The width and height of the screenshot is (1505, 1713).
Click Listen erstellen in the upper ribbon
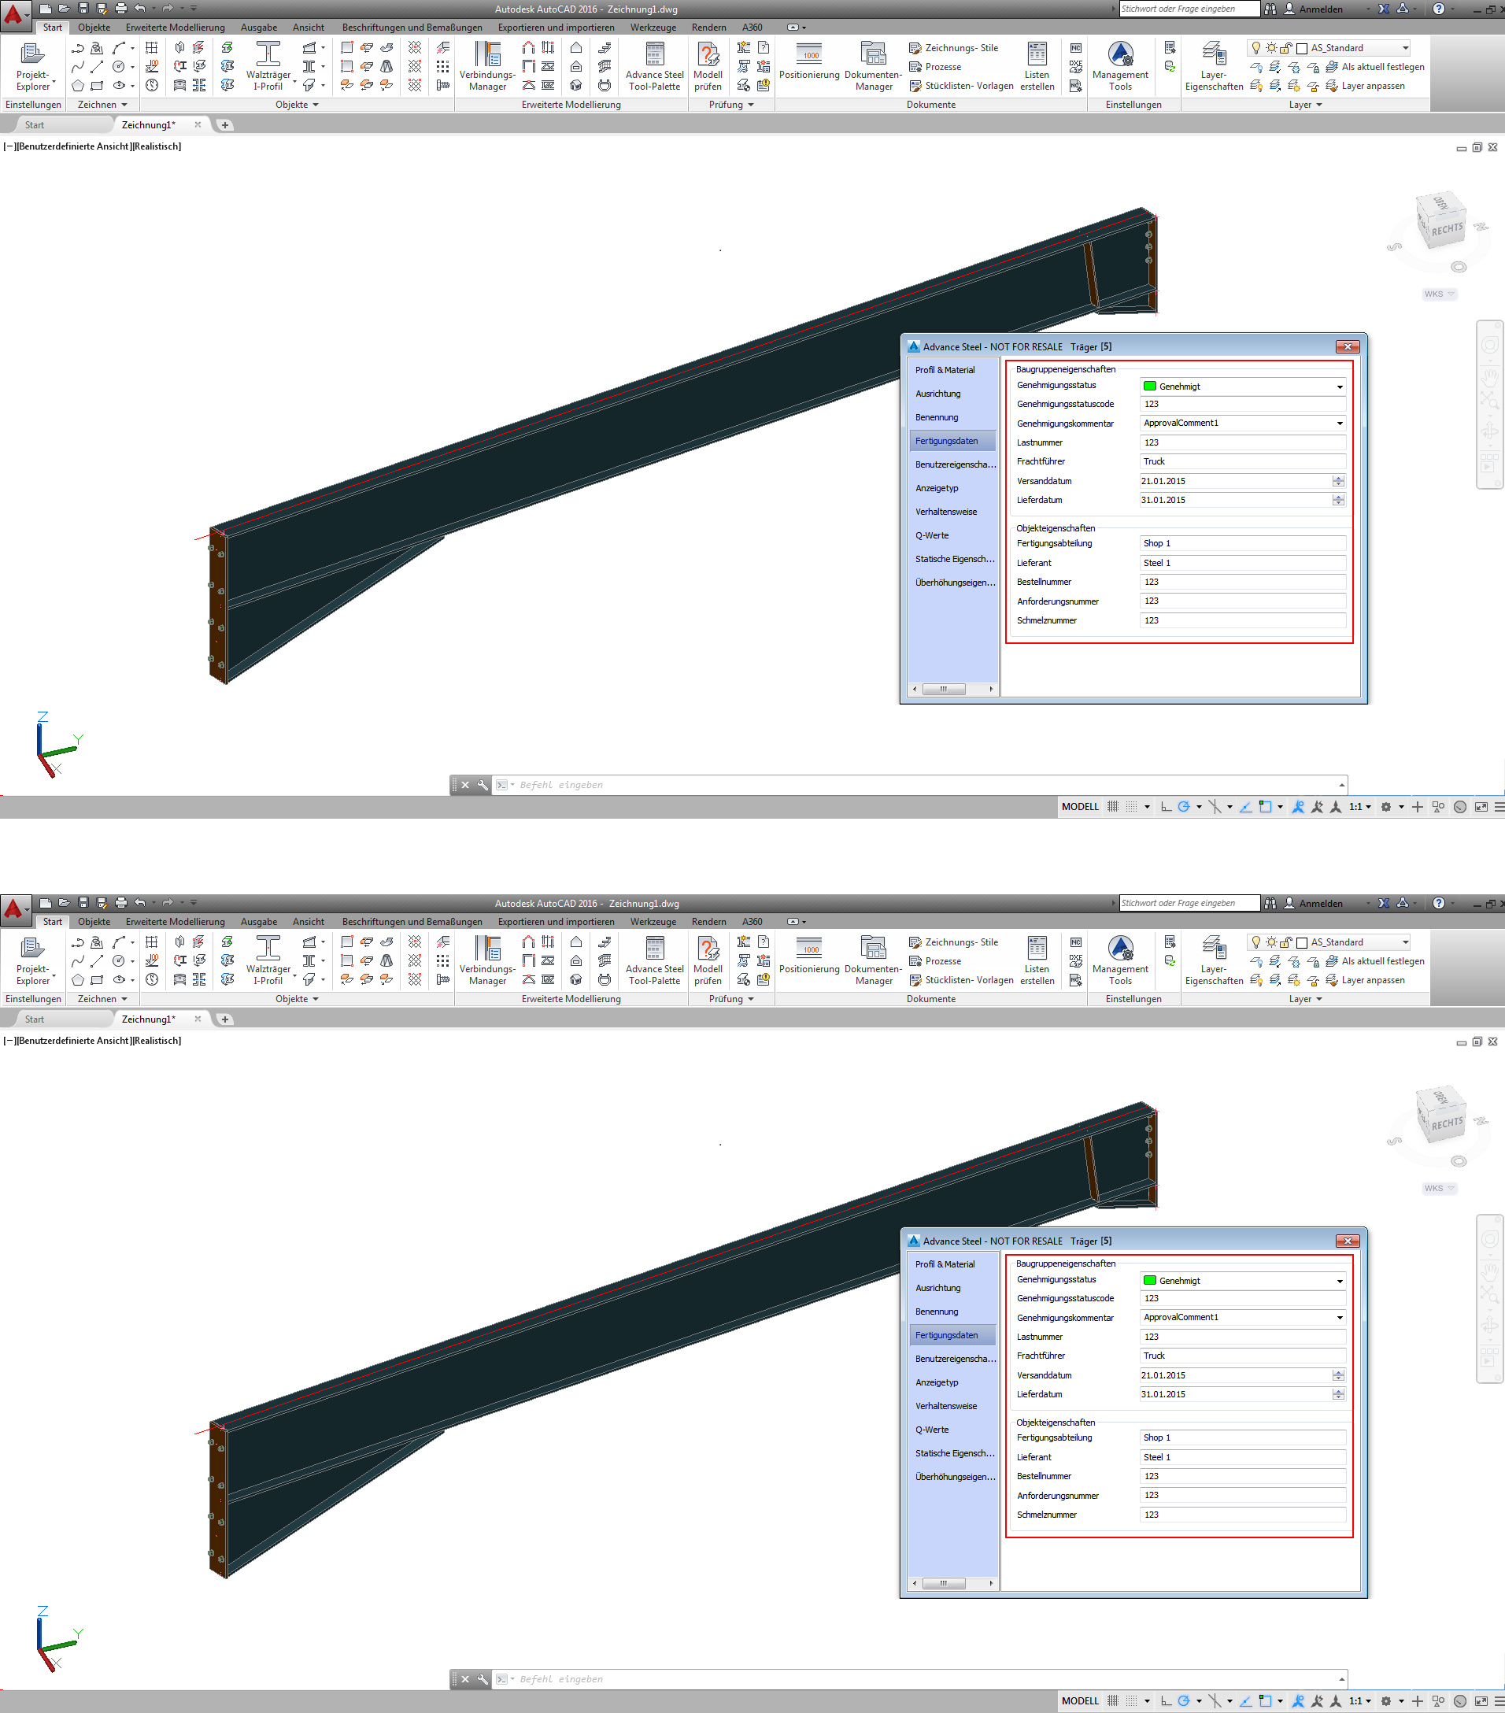pyautogui.click(x=1037, y=66)
